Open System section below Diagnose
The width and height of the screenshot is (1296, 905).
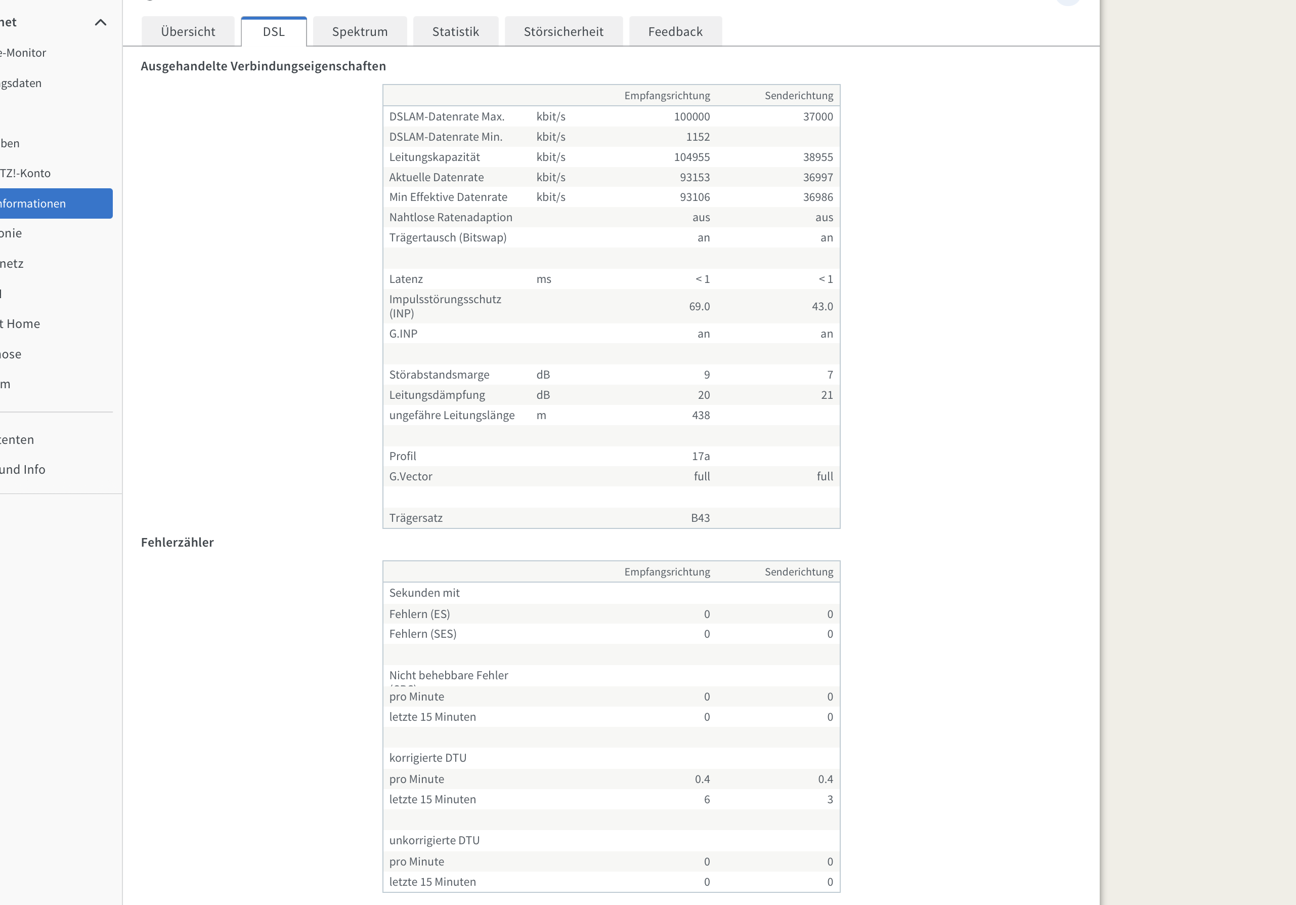pos(6,384)
